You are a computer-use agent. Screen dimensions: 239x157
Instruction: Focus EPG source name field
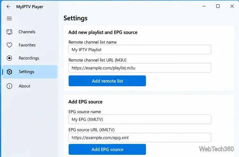point(140,119)
